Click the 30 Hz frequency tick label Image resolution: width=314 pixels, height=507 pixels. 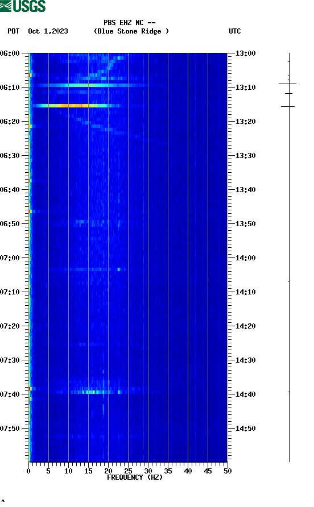[148, 471]
